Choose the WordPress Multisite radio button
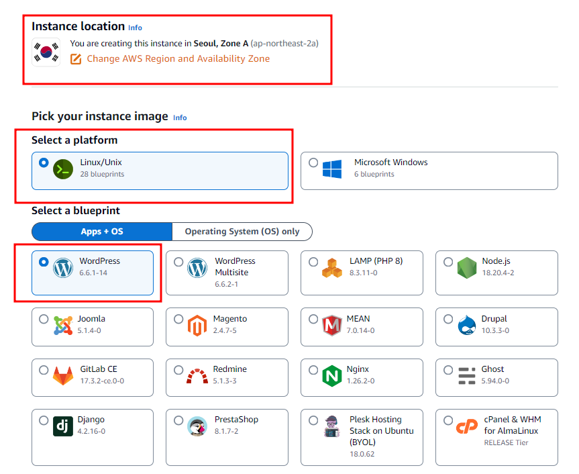This screenshot has height=474, width=579. tap(178, 262)
